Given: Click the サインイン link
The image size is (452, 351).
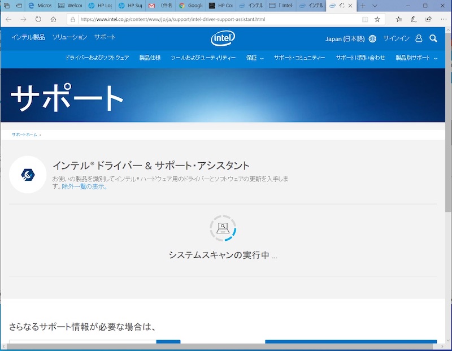Looking at the screenshot, I should pos(397,38).
